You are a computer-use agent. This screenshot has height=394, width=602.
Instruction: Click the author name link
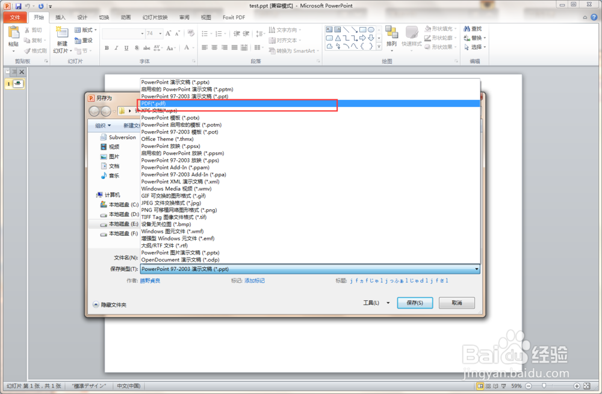[x=150, y=281]
